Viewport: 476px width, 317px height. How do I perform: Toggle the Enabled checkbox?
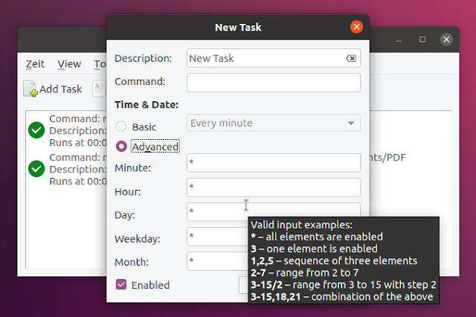[x=122, y=285]
